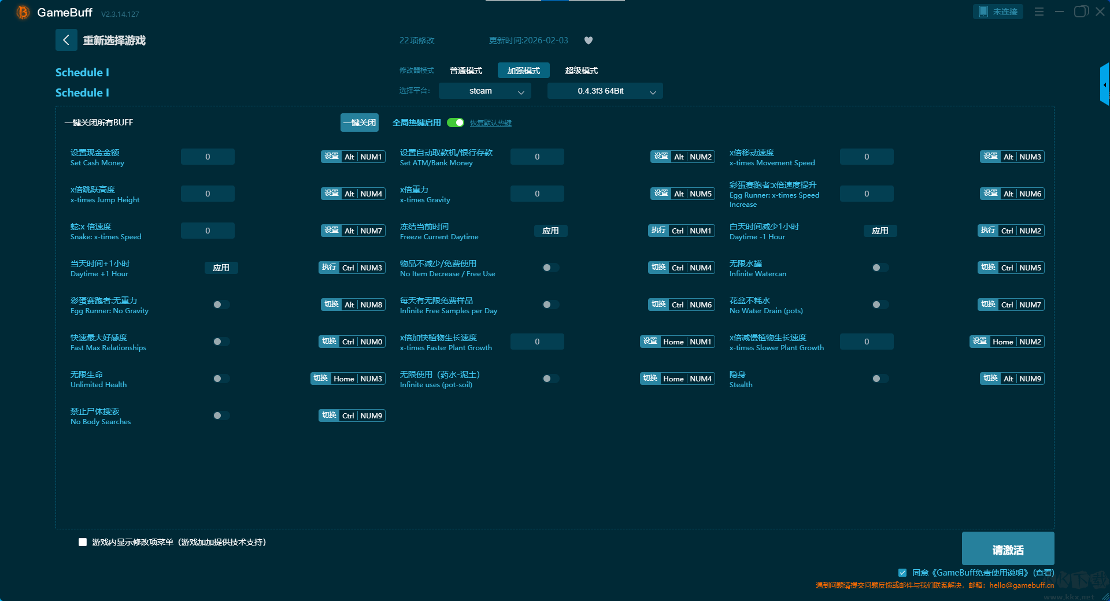The image size is (1110, 601).
Task: Expand the blue side panel handle
Action: (1104, 85)
